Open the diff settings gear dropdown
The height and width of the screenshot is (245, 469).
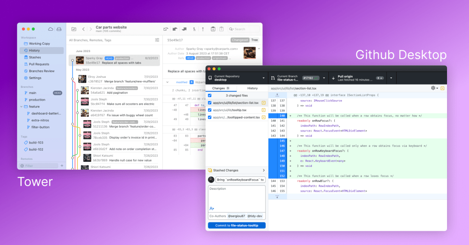click(435, 88)
